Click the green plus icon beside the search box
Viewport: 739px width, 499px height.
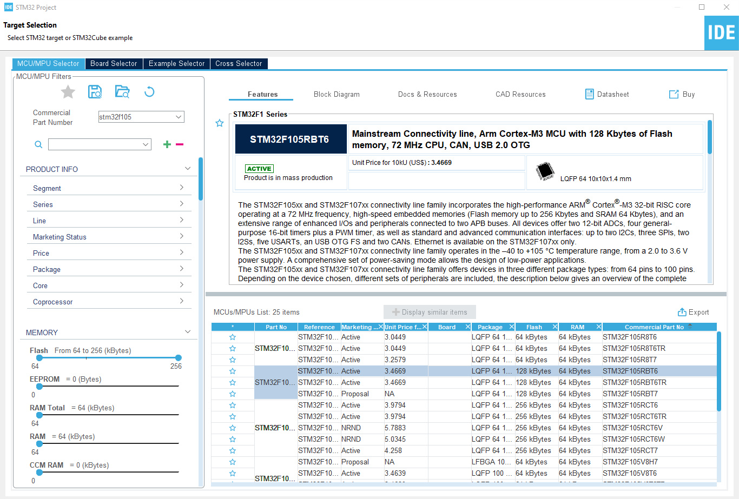click(167, 144)
